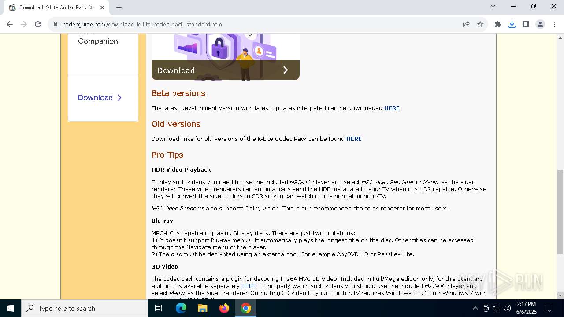Go back to the previous page
Viewport: 564px width, 317px height.
point(10,24)
